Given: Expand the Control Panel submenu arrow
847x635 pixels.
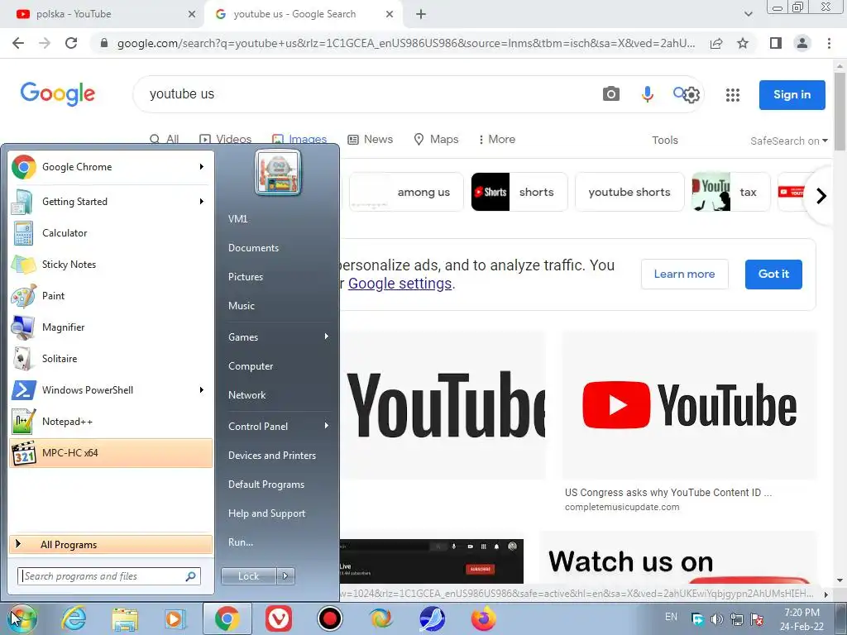Looking at the screenshot, I should click(x=326, y=426).
